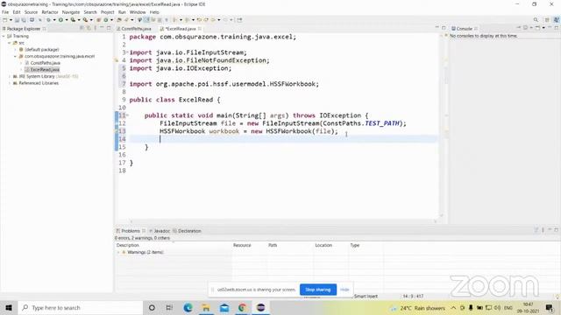The height and width of the screenshot is (315, 561).
Task: Click the External Tools run icon
Action: pyautogui.click(x=85, y=20)
